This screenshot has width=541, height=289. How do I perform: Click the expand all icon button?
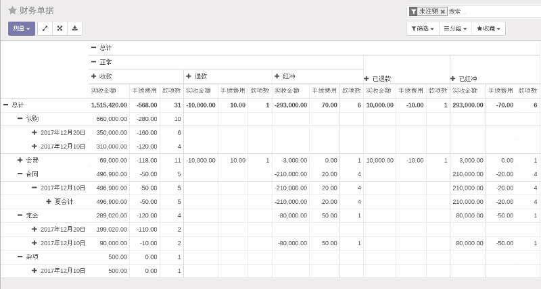click(x=60, y=28)
